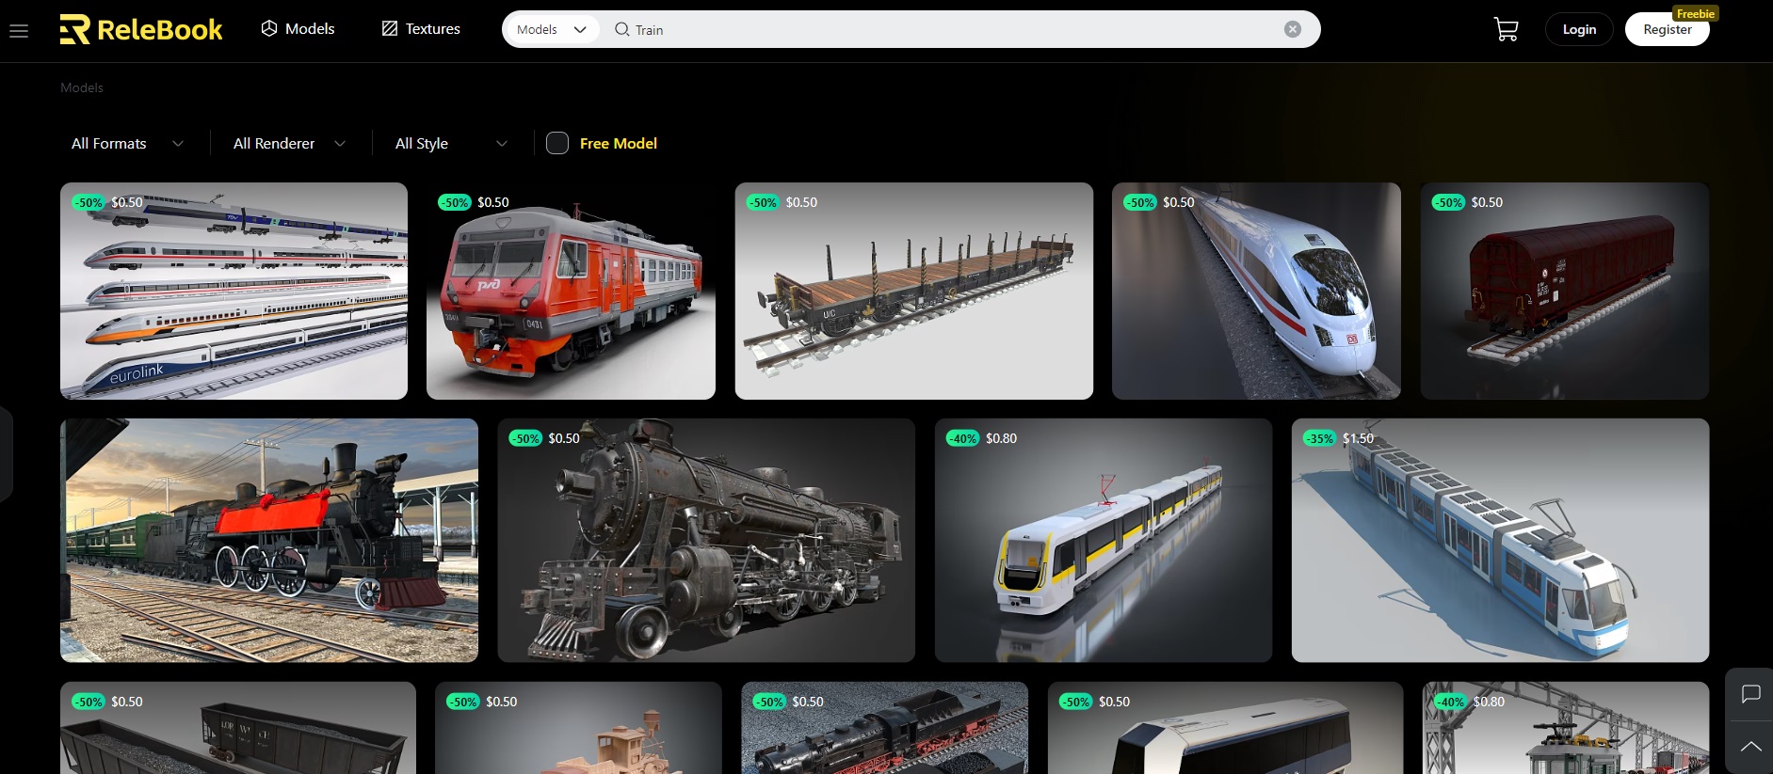This screenshot has width=1773, height=774.
Task: Click the search magnifier icon
Action: (x=621, y=29)
